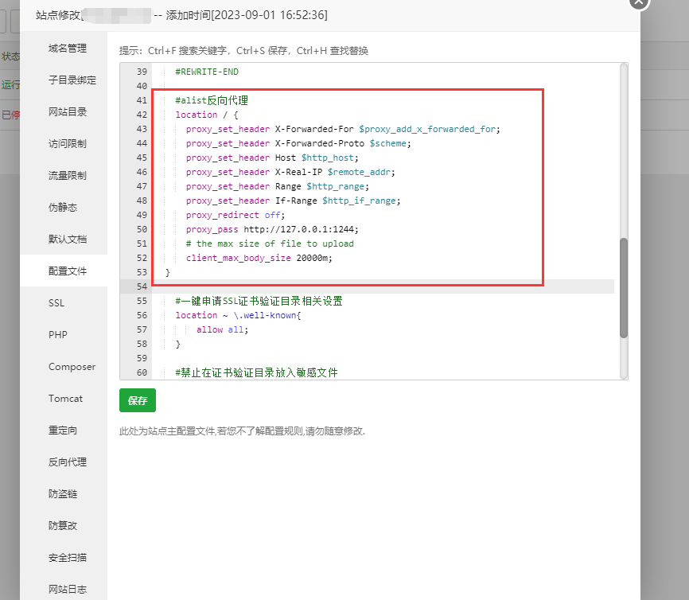
Task: Click the proxy_pass http://127.0.0.1:1244 line
Action: [272, 229]
